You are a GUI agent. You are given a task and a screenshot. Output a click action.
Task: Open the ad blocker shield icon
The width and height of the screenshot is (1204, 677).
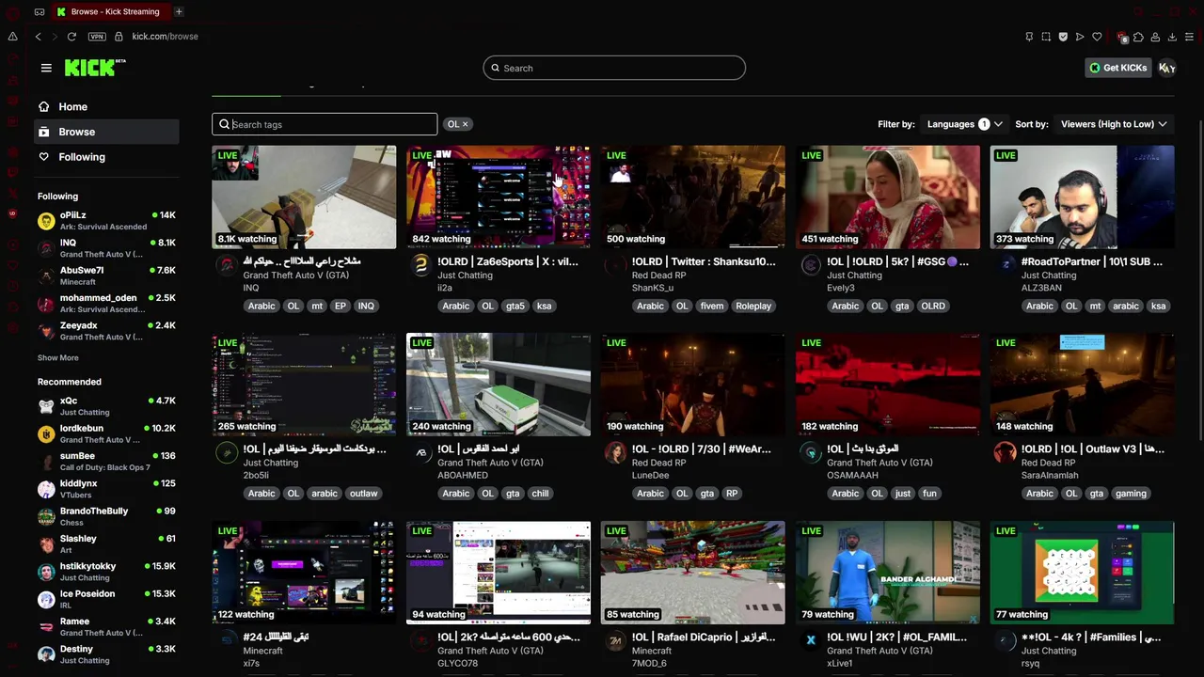(x=1063, y=37)
